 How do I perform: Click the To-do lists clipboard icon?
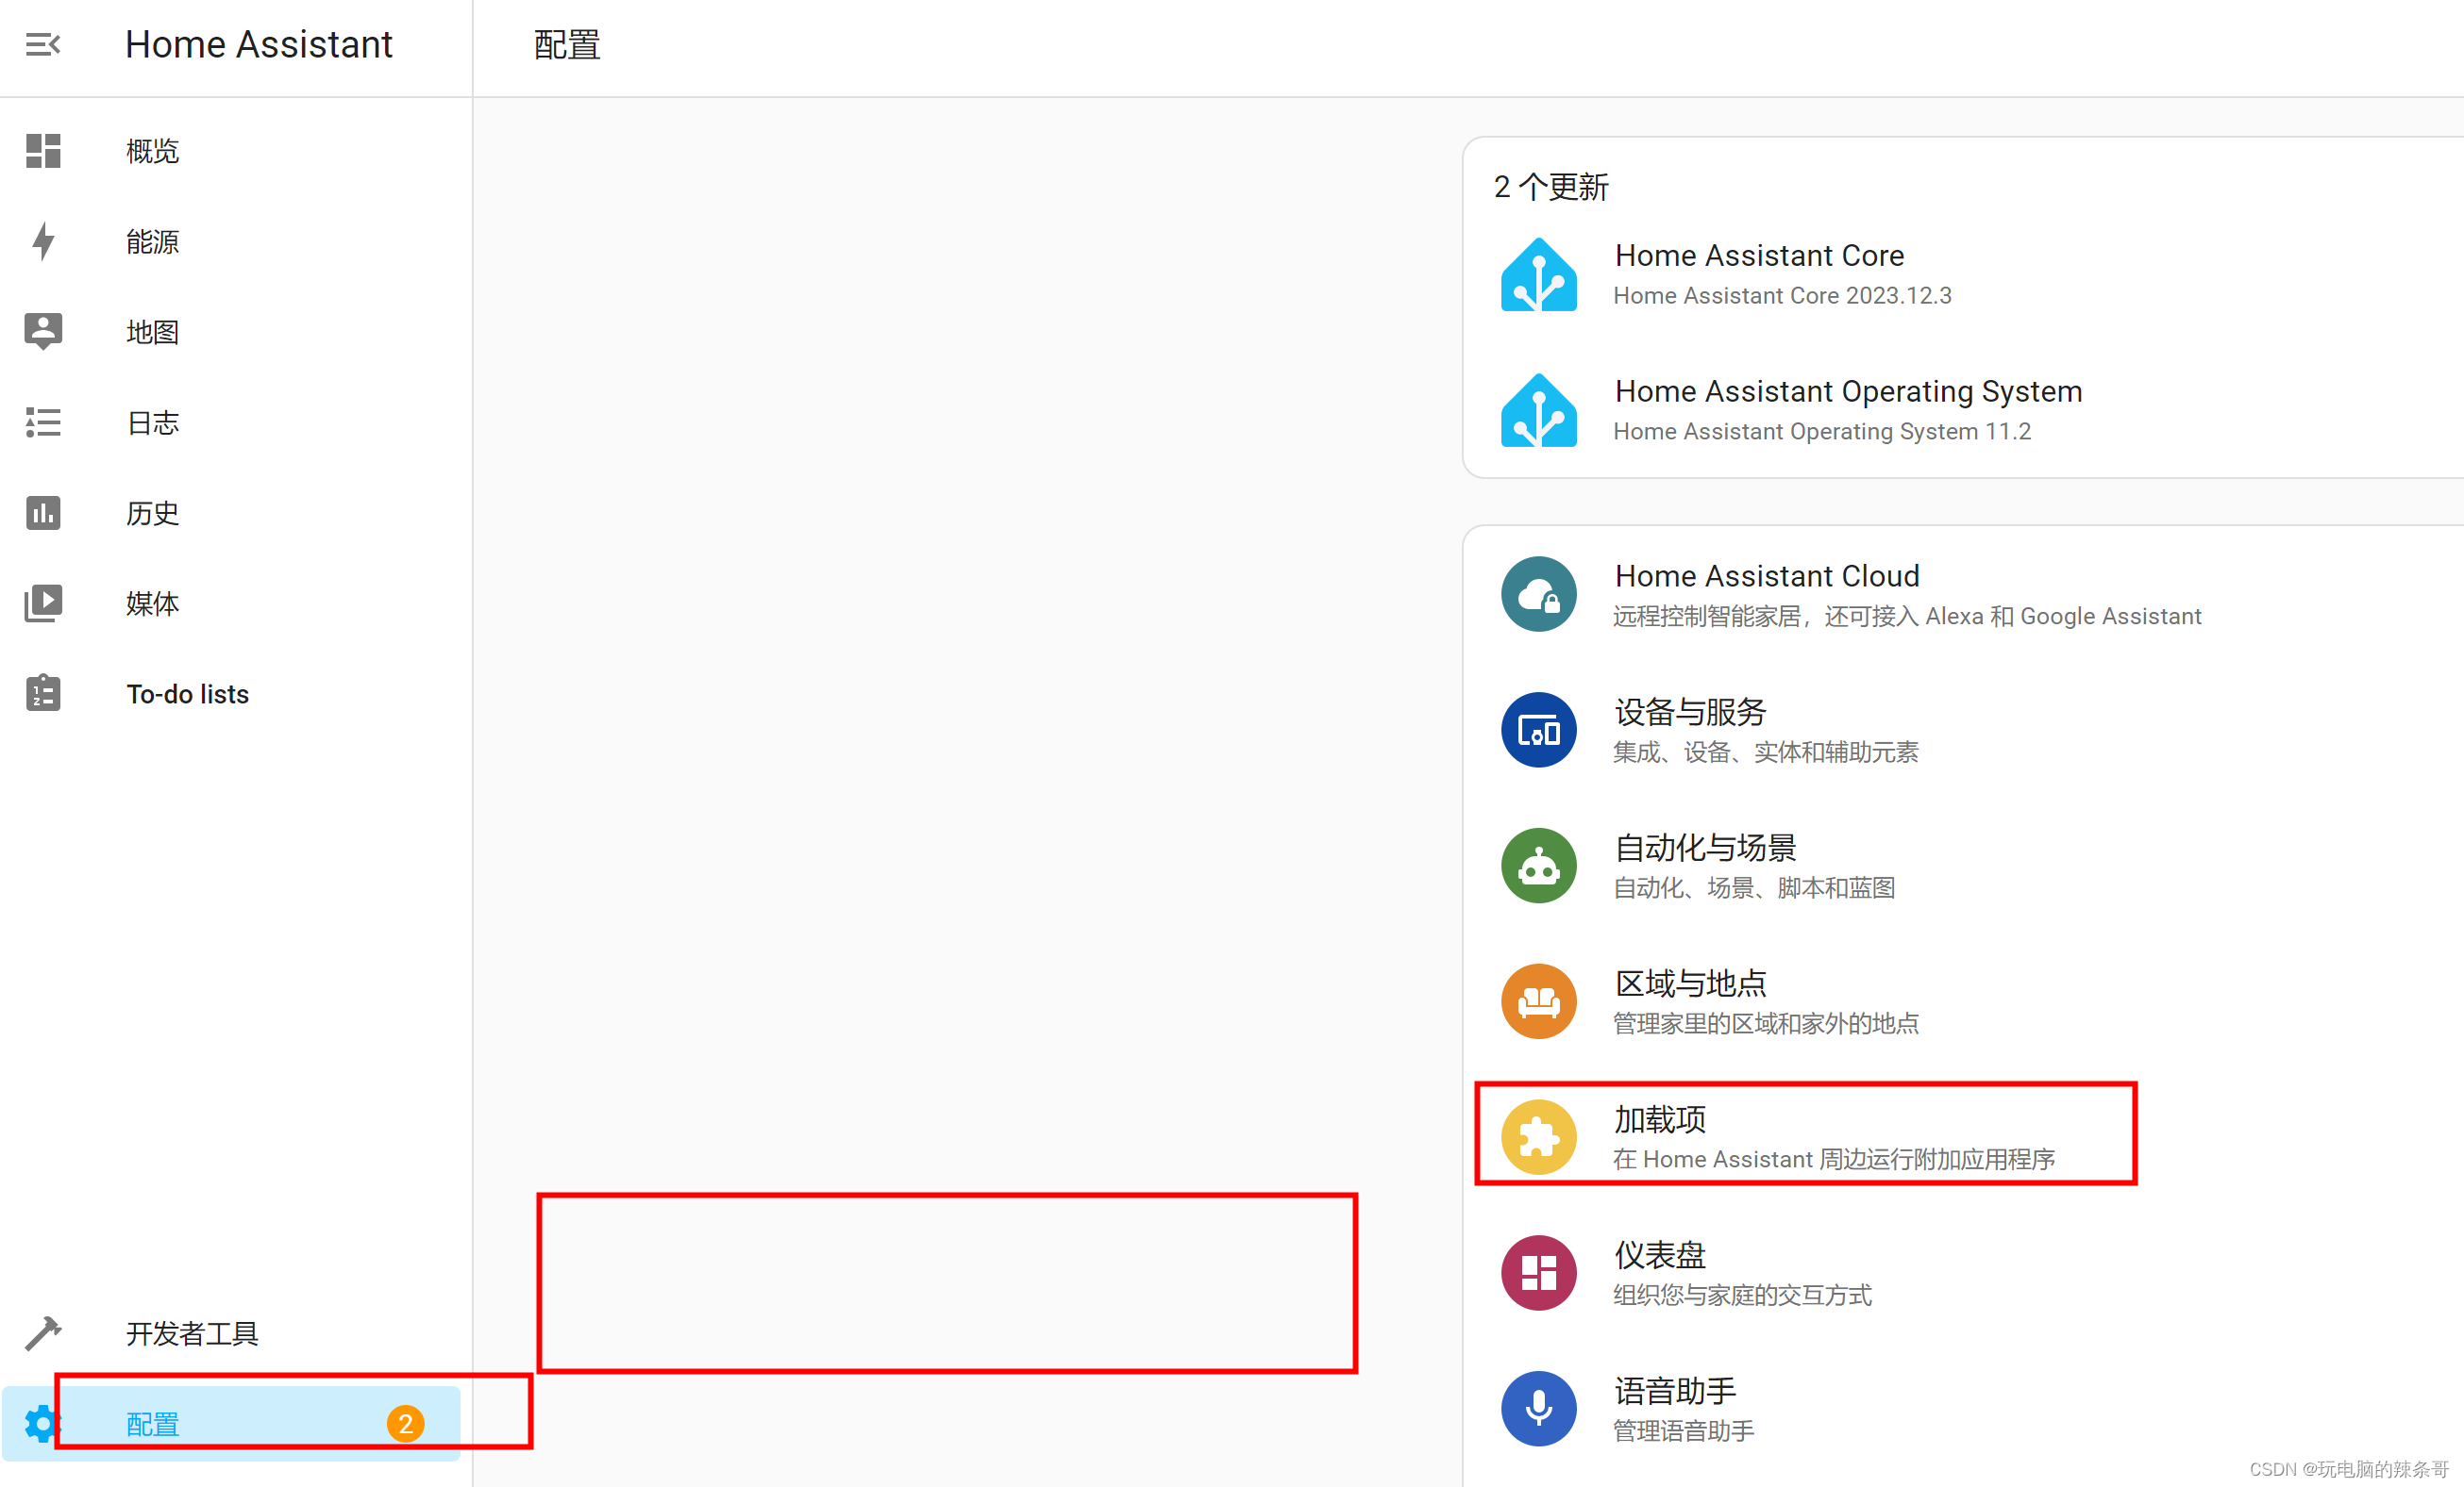[x=43, y=694]
